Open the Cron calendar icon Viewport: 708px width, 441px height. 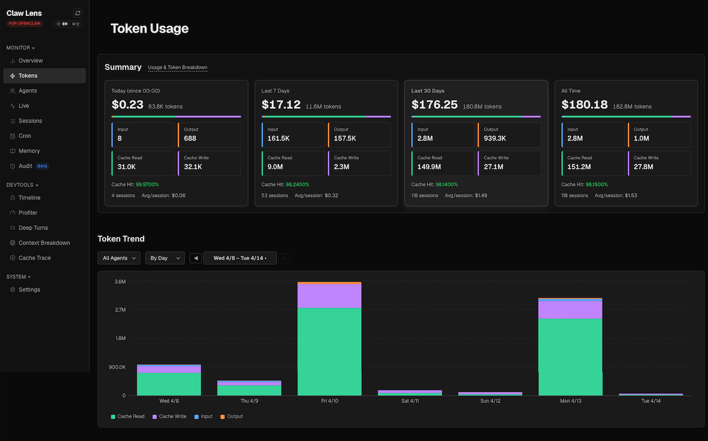(x=12, y=136)
